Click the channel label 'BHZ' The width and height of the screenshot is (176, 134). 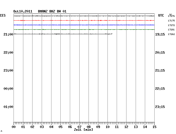(x=52, y=11)
